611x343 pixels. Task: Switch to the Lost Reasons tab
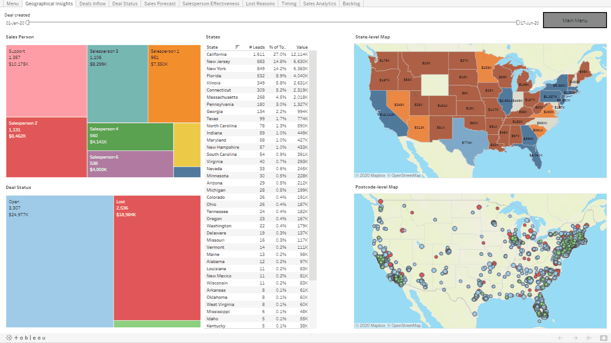260,4
